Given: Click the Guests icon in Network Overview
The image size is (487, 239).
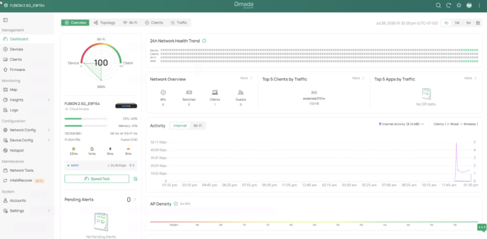Looking at the screenshot, I should [240, 92].
